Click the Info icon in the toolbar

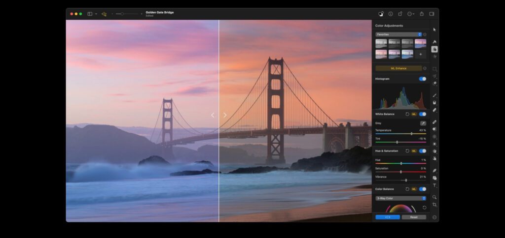point(391,14)
